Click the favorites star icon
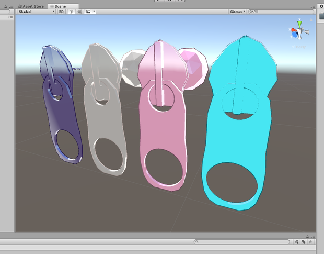The height and width of the screenshot is (254, 324). [310, 241]
